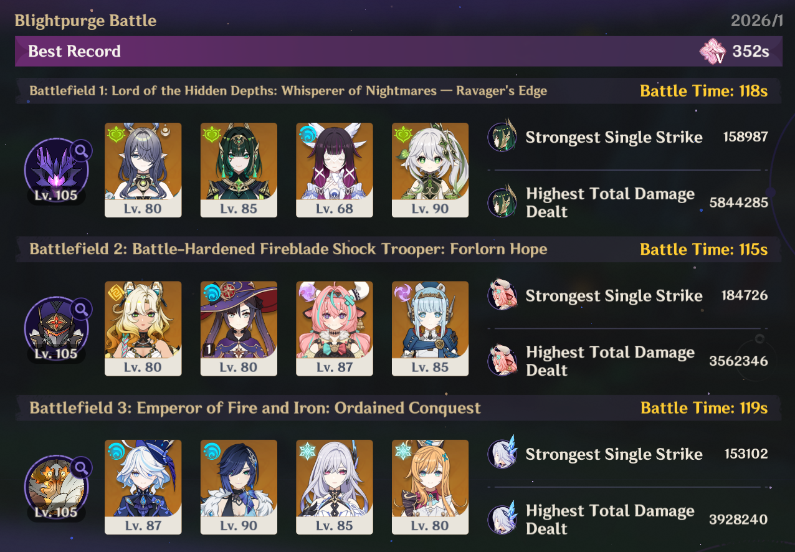Select the orange-haired Lv. 80 Cryo character

click(x=430, y=487)
